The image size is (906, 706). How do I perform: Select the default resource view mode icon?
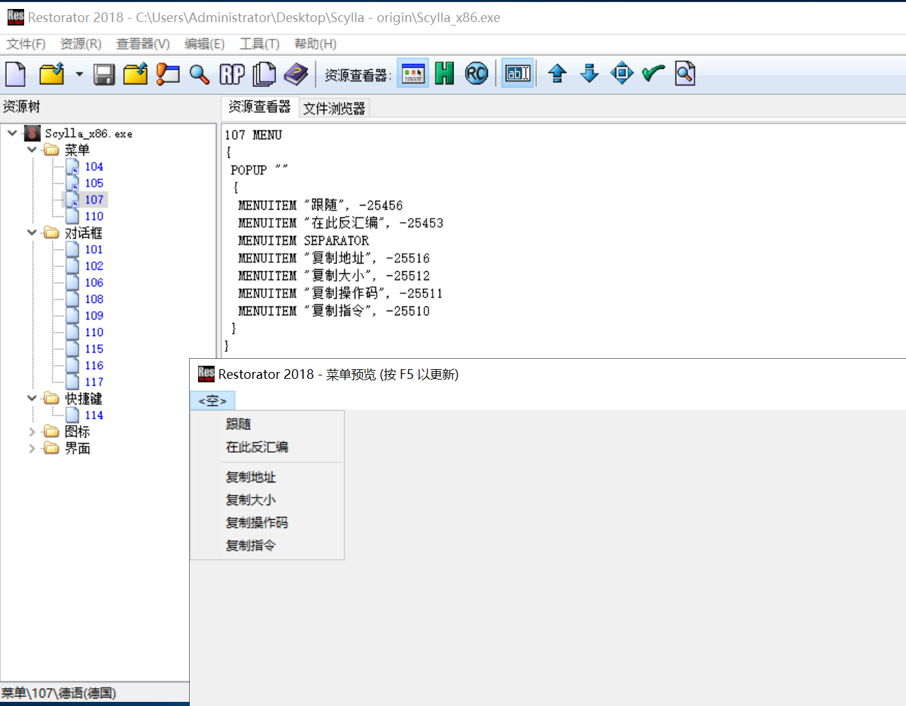coord(413,73)
